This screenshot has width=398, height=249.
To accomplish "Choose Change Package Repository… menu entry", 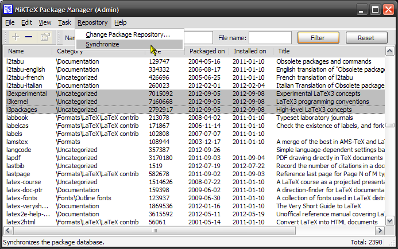I will 130,34.
